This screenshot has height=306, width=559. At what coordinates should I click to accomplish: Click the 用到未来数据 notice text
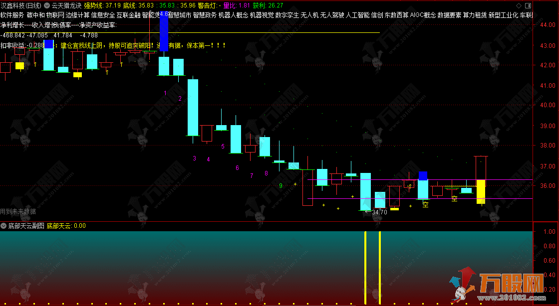(x=18, y=211)
